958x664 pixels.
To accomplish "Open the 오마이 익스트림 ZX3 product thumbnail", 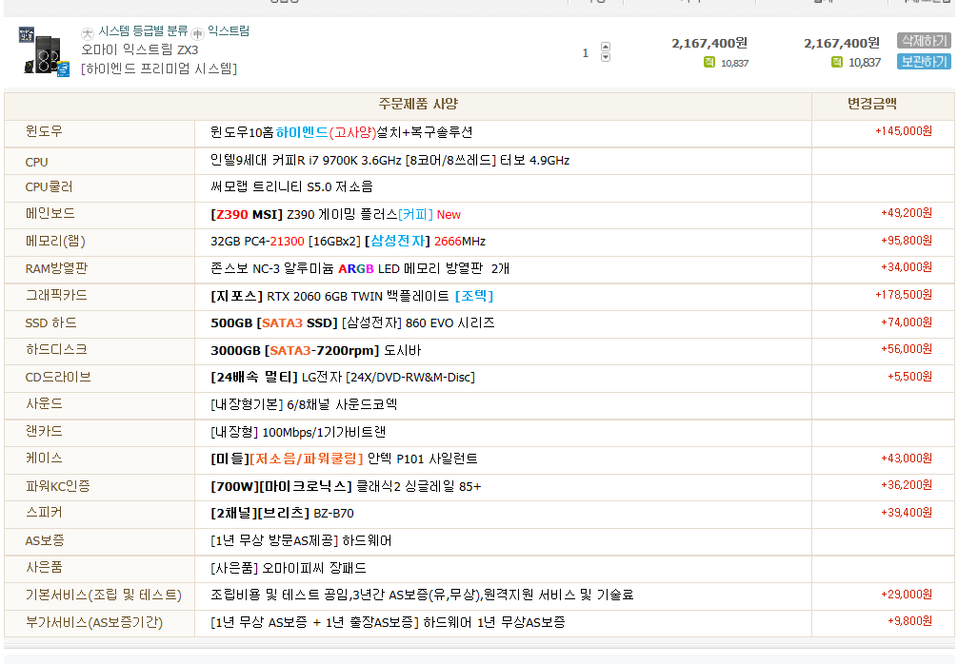I will [44, 51].
